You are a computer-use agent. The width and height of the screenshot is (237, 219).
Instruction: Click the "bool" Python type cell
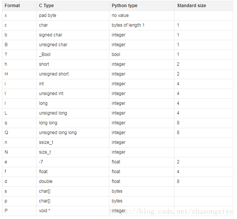(116, 54)
